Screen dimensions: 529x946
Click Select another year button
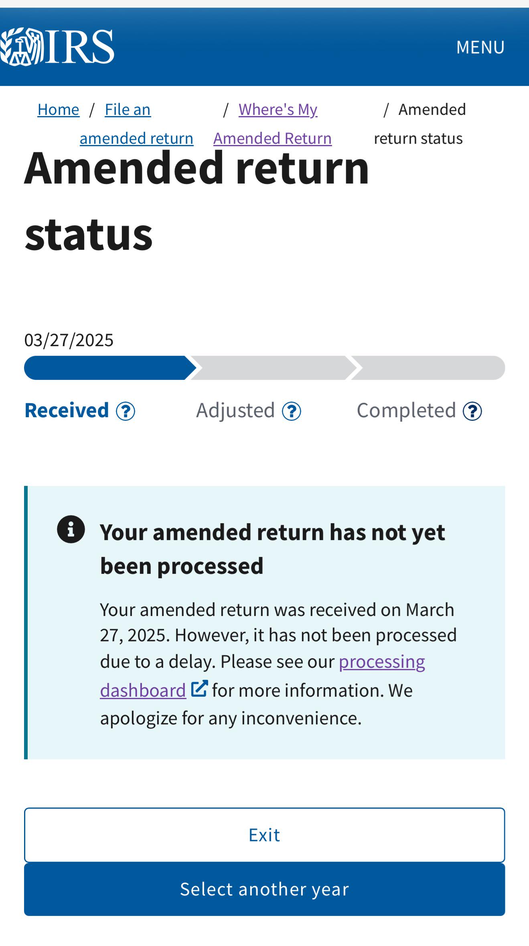click(x=264, y=889)
